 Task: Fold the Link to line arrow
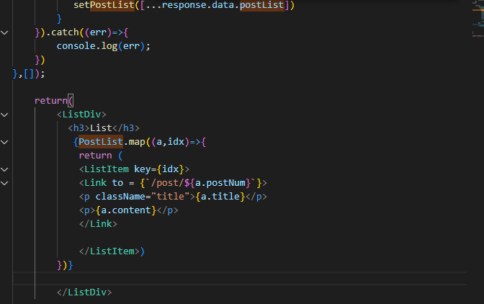[x=4, y=183]
